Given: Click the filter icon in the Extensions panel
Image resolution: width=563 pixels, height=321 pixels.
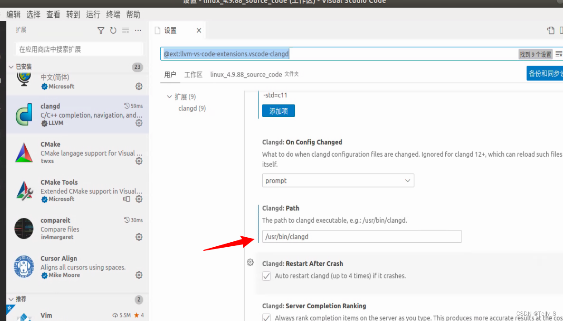Looking at the screenshot, I should [101, 30].
